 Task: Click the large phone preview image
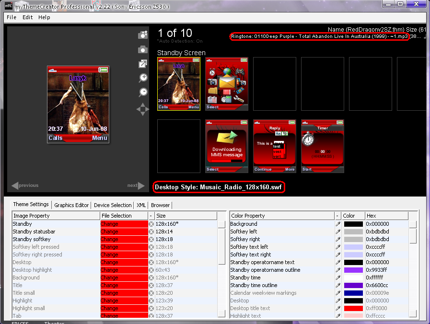coord(78,104)
